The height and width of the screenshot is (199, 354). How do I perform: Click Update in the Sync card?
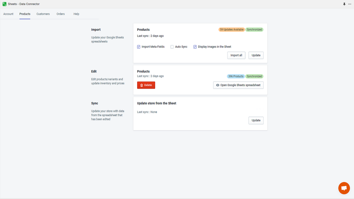(256, 120)
